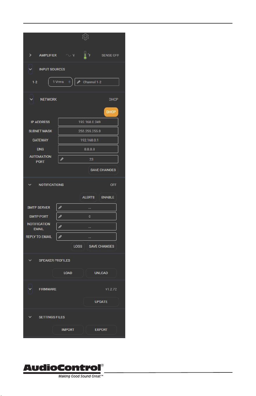Collapse the Network section chevron
Viewport: 256px width, 396px height.
click(x=31, y=99)
